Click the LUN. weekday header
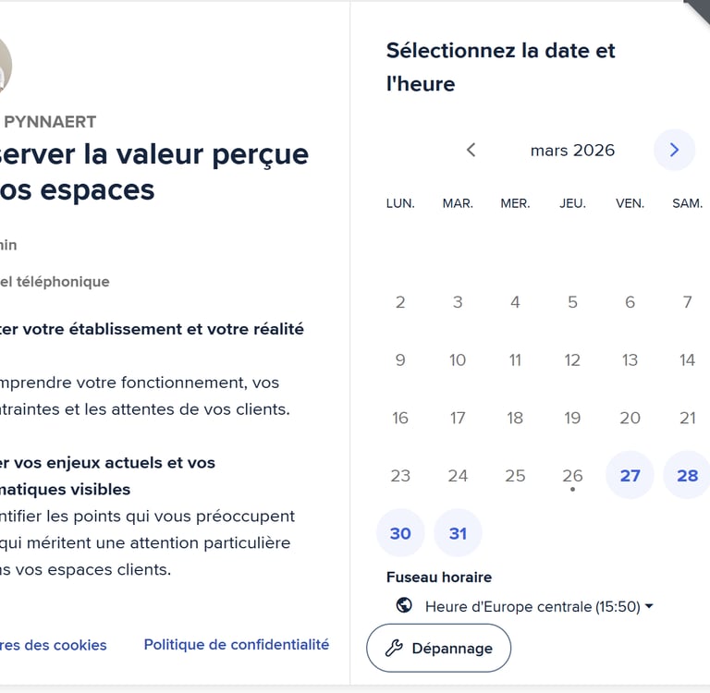This screenshot has width=710, height=693. pyautogui.click(x=400, y=203)
